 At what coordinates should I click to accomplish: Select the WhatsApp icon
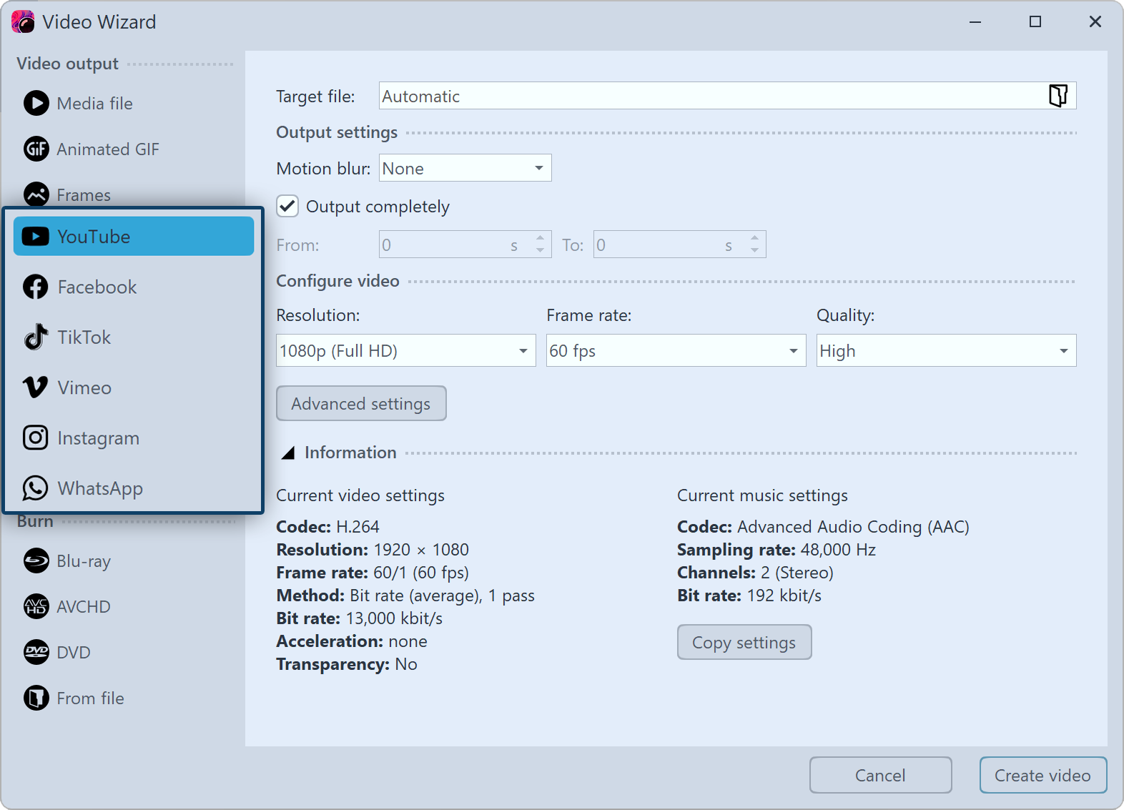[36, 488]
